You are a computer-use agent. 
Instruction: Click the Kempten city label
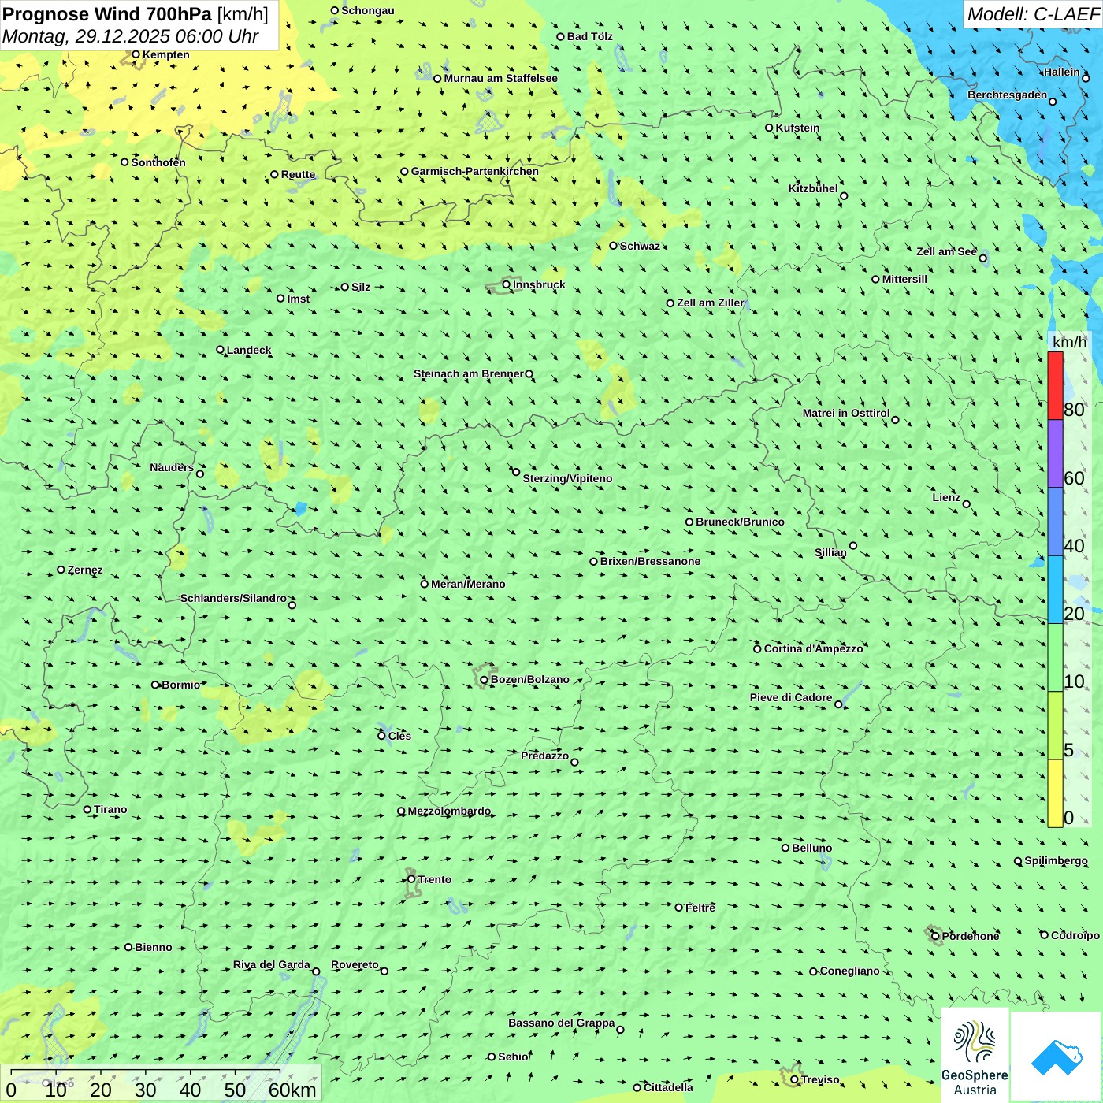point(165,54)
